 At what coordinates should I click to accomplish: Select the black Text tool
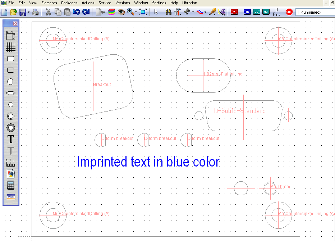pyautogui.click(x=11, y=139)
